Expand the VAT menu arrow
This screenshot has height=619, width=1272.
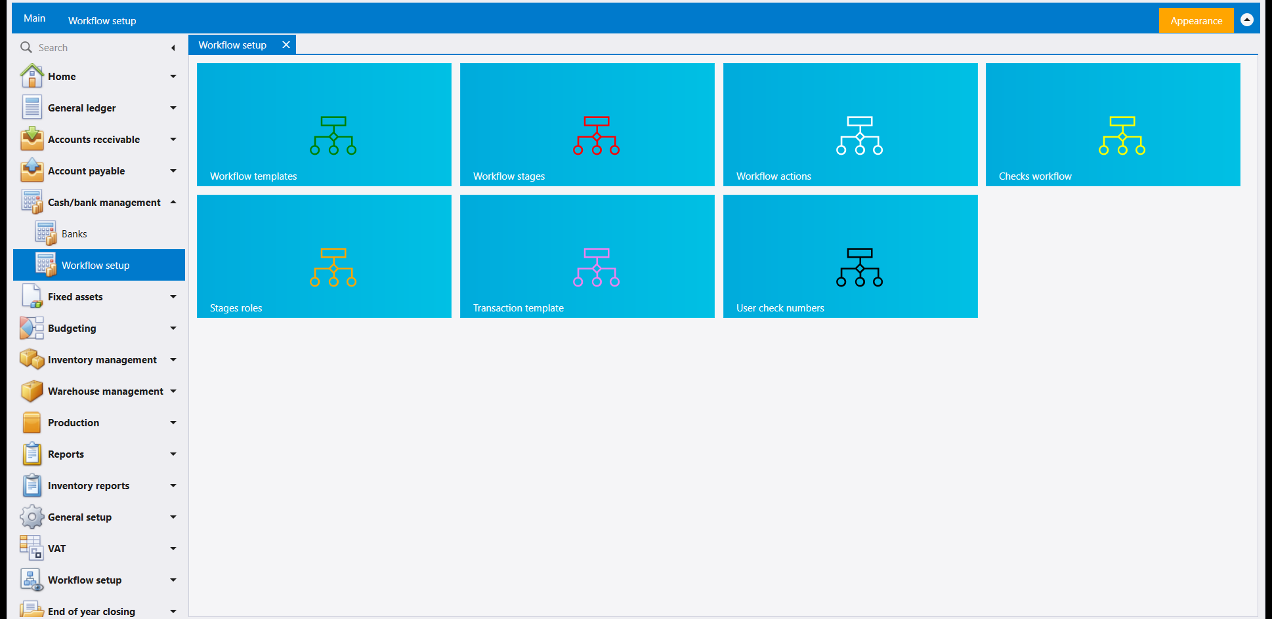(x=173, y=548)
